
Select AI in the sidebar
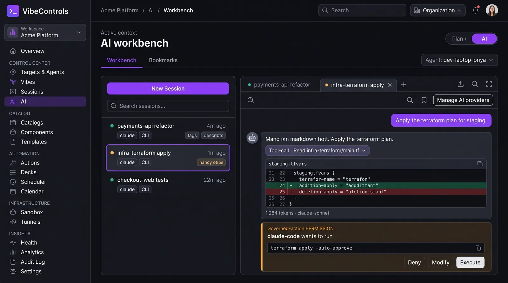[45, 101]
